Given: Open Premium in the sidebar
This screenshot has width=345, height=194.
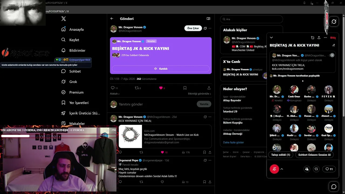Looking at the screenshot, I should pyautogui.click(x=73, y=92).
